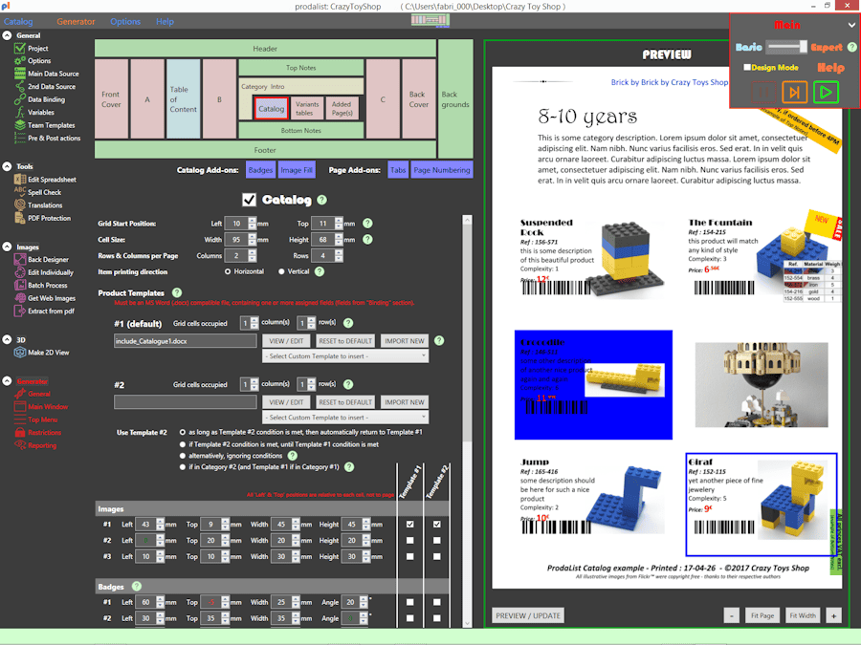Image resolution: width=861 pixels, height=645 pixels.
Task: Open Data Binding chain icon
Action: click(x=20, y=99)
